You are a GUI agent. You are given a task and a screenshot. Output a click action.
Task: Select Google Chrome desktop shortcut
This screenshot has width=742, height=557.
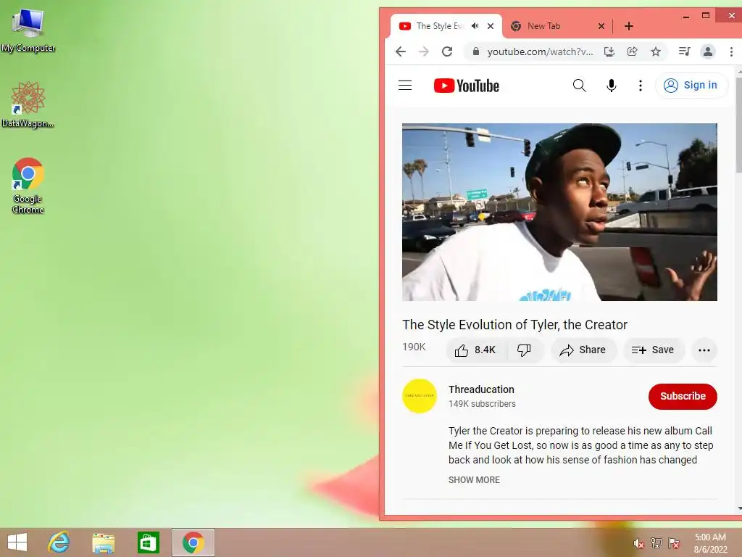coord(28,185)
